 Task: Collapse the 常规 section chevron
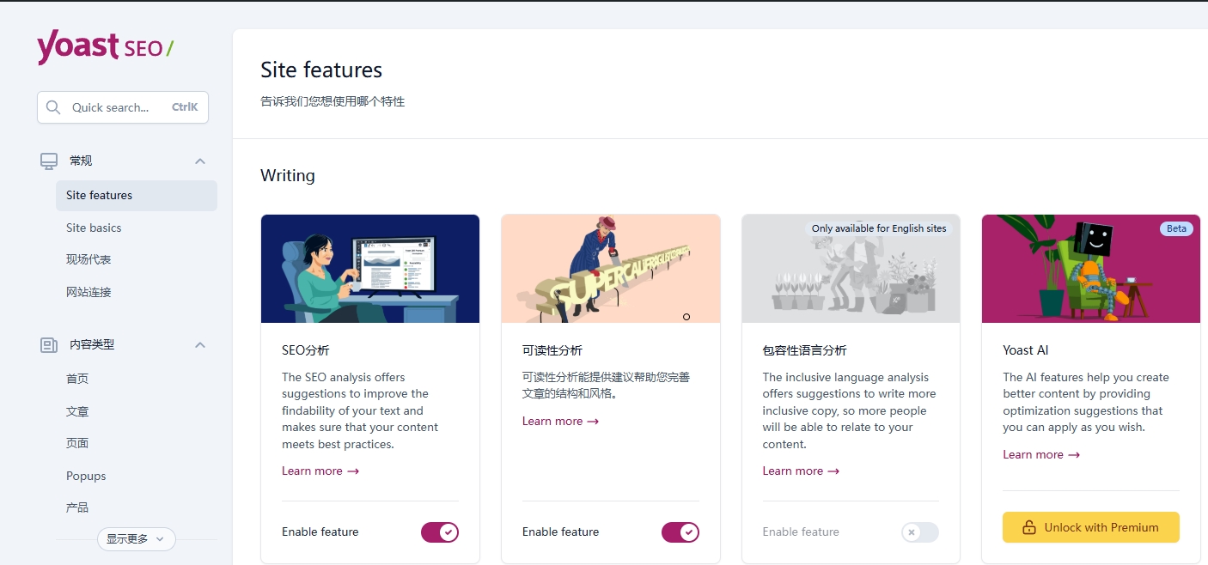[x=199, y=161]
